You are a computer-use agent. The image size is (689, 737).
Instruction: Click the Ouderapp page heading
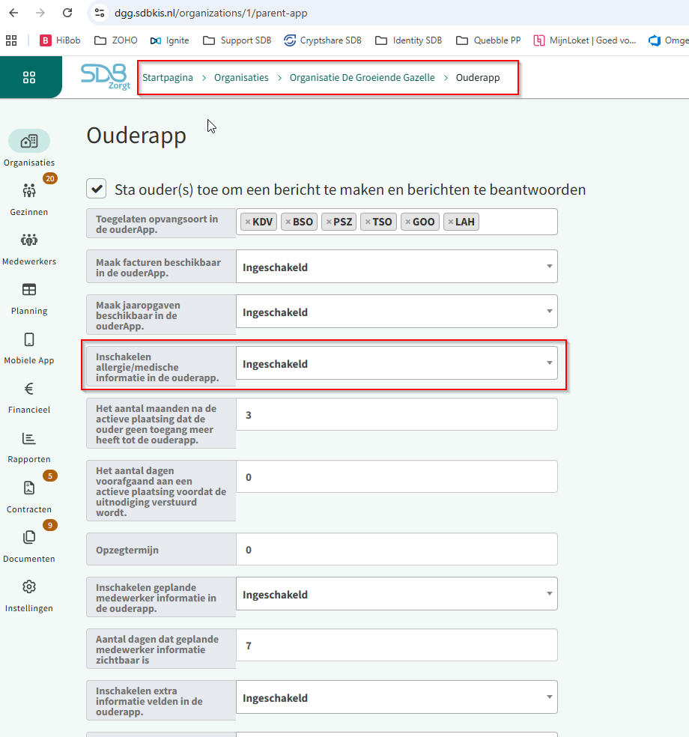(x=136, y=136)
